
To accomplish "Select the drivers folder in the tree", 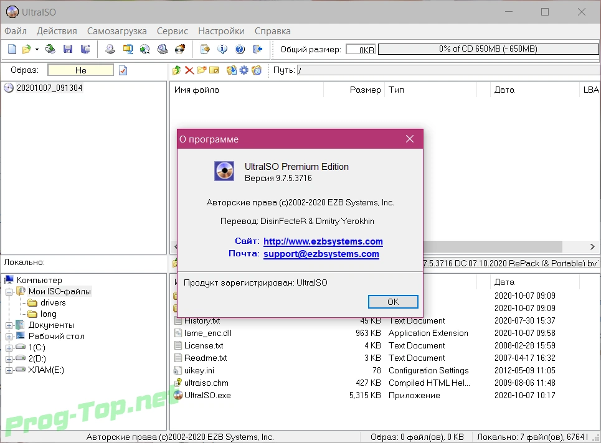I will pos(53,303).
